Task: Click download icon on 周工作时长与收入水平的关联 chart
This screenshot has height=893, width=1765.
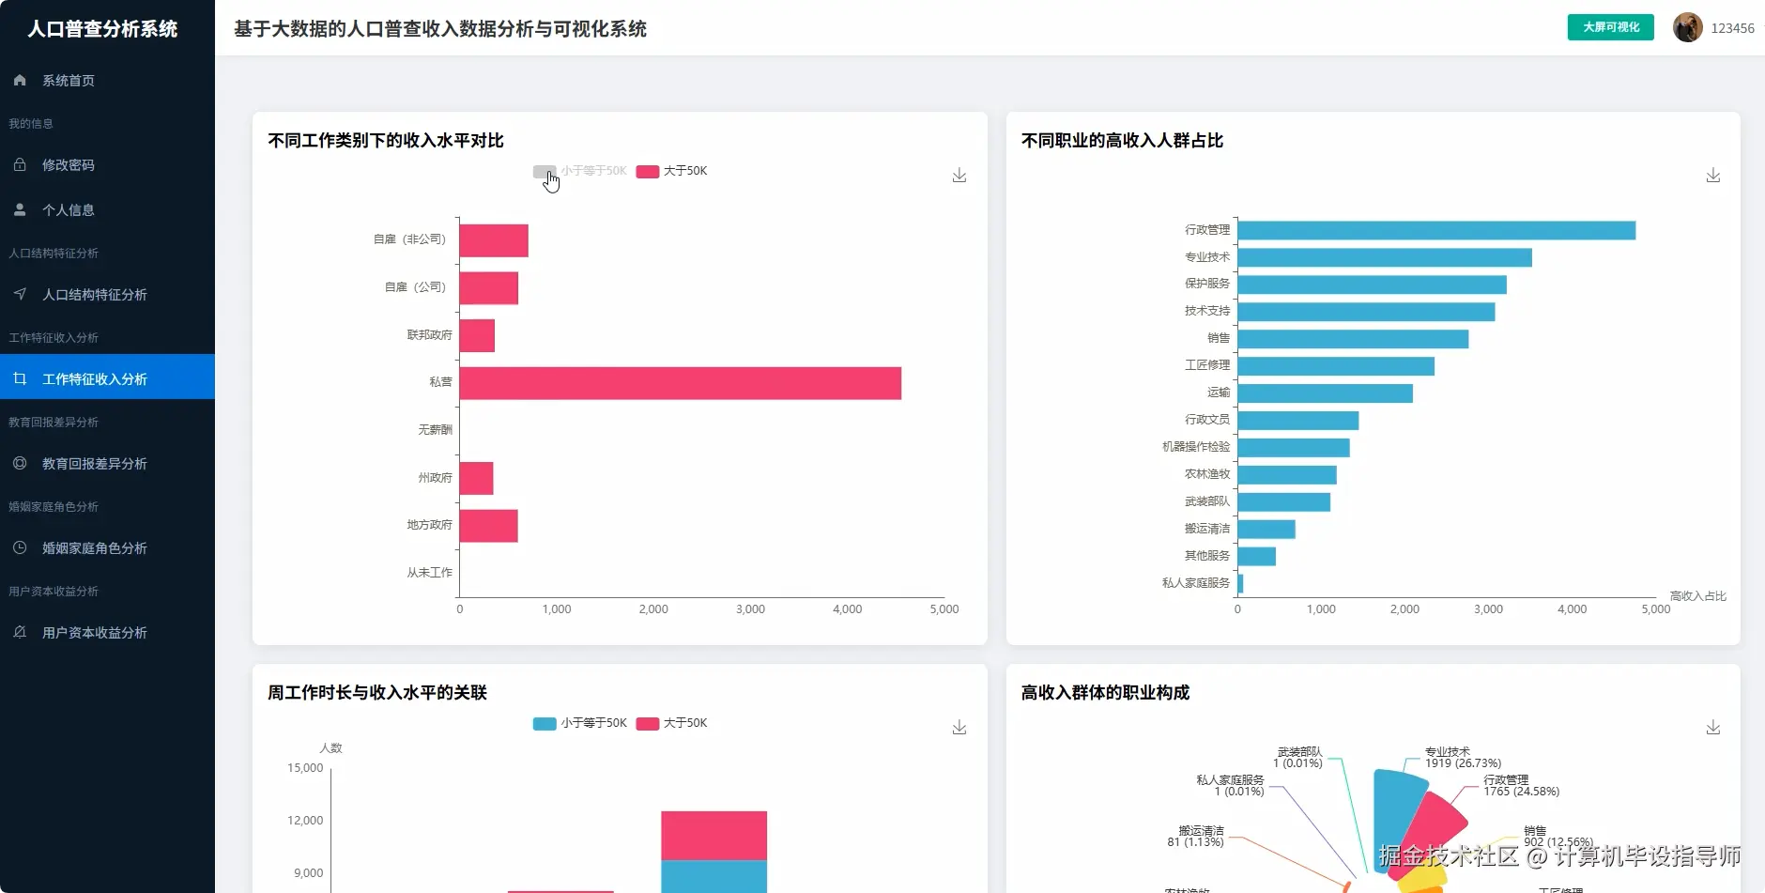Action: coord(959,726)
